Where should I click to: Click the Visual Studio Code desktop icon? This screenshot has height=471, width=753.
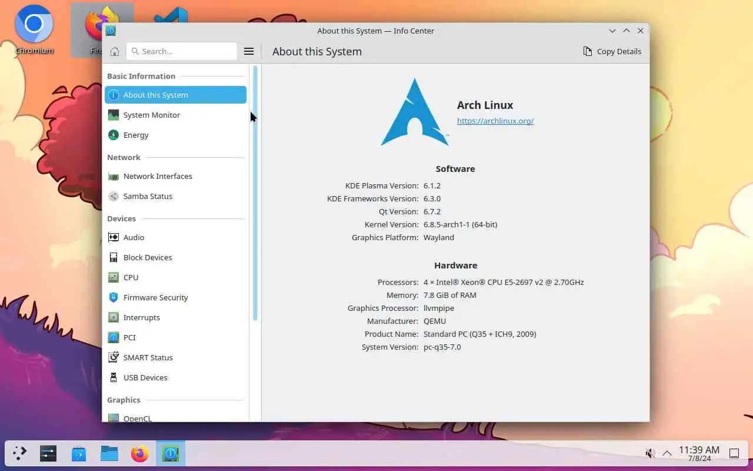171,16
